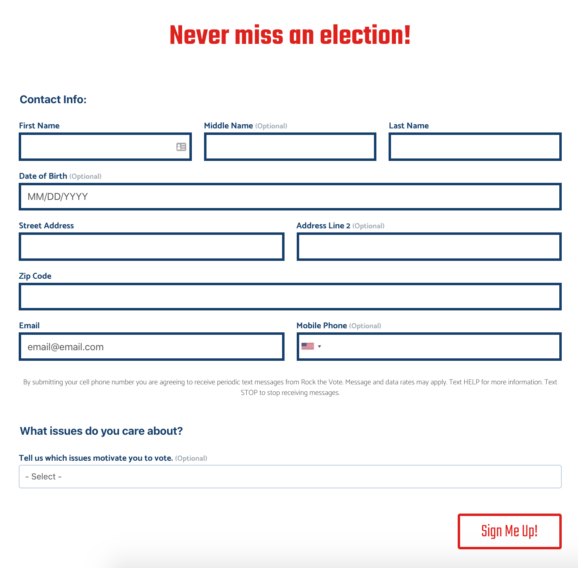The width and height of the screenshot is (578, 568).
Task: Click the US flag icon
Action: 308,346
